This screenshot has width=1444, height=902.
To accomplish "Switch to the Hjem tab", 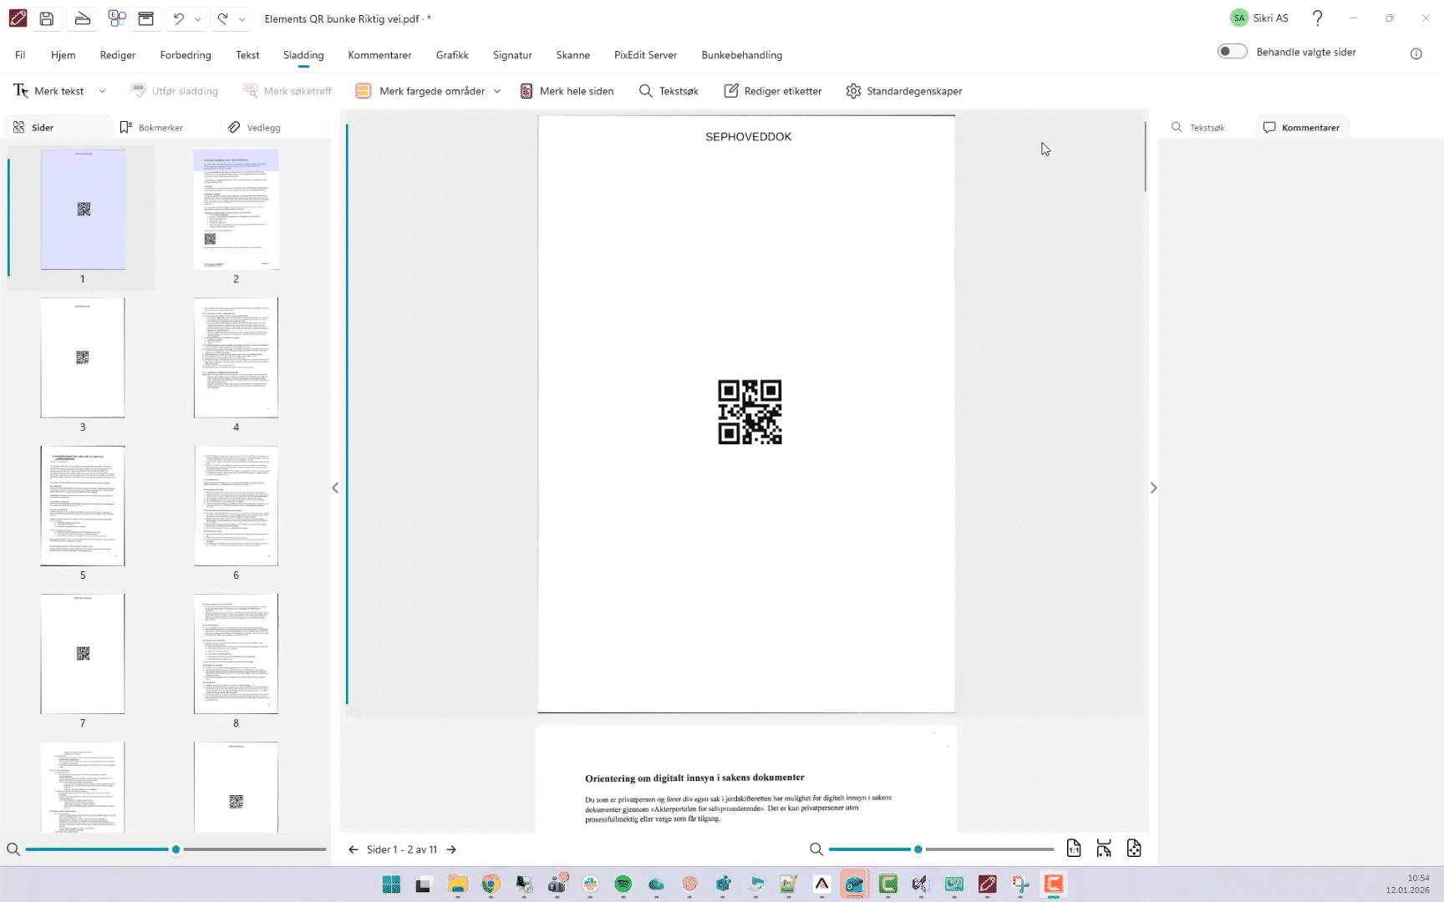I will click(63, 55).
